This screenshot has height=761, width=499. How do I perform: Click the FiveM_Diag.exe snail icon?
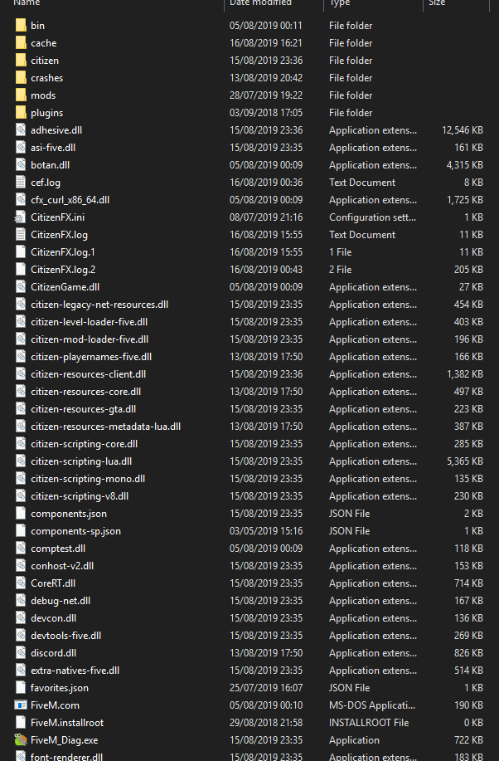[x=21, y=740]
